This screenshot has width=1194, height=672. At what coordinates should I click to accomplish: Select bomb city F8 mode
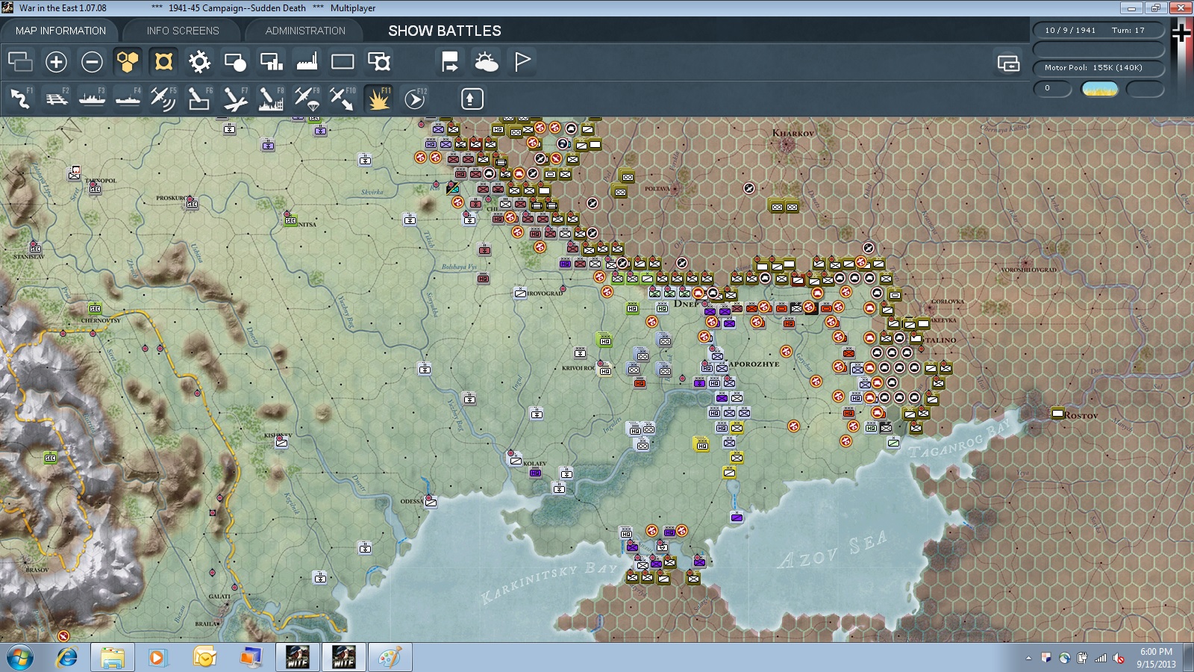[271, 99]
